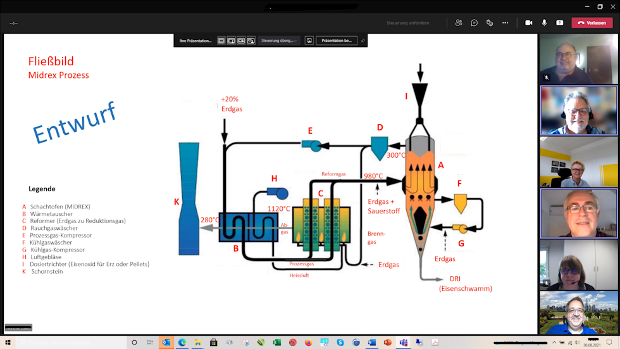Click Steuerung anfordern to request control
This screenshot has width=620, height=349.
pos(407,23)
